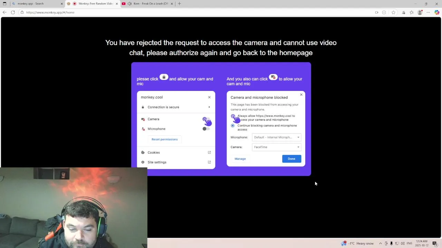Screen dimensions: 442x248
Task: Open the Camera FaceTime dropdown
Action: coord(277,147)
